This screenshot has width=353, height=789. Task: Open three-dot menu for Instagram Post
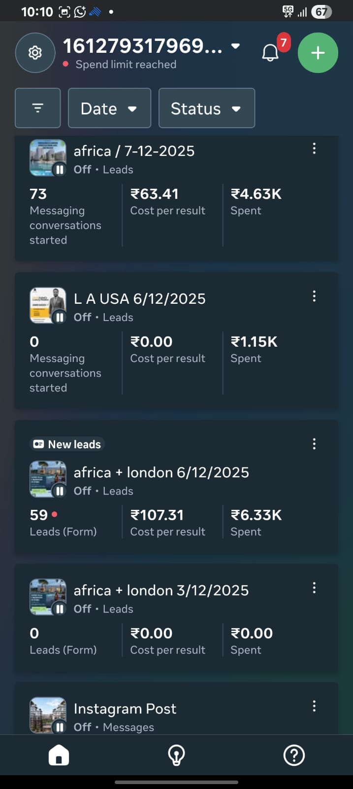click(x=314, y=706)
